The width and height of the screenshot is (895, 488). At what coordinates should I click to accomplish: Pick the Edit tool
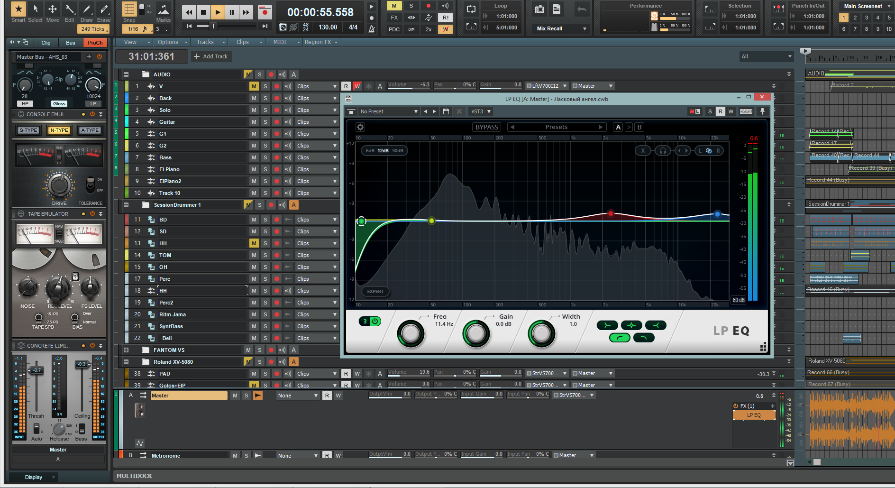pos(70,9)
